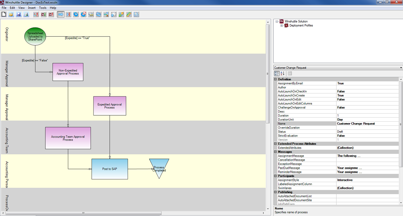Select the Non-Expedited Approval Process box
Image resolution: width=403 pixels, height=216 pixels.
[68, 72]
